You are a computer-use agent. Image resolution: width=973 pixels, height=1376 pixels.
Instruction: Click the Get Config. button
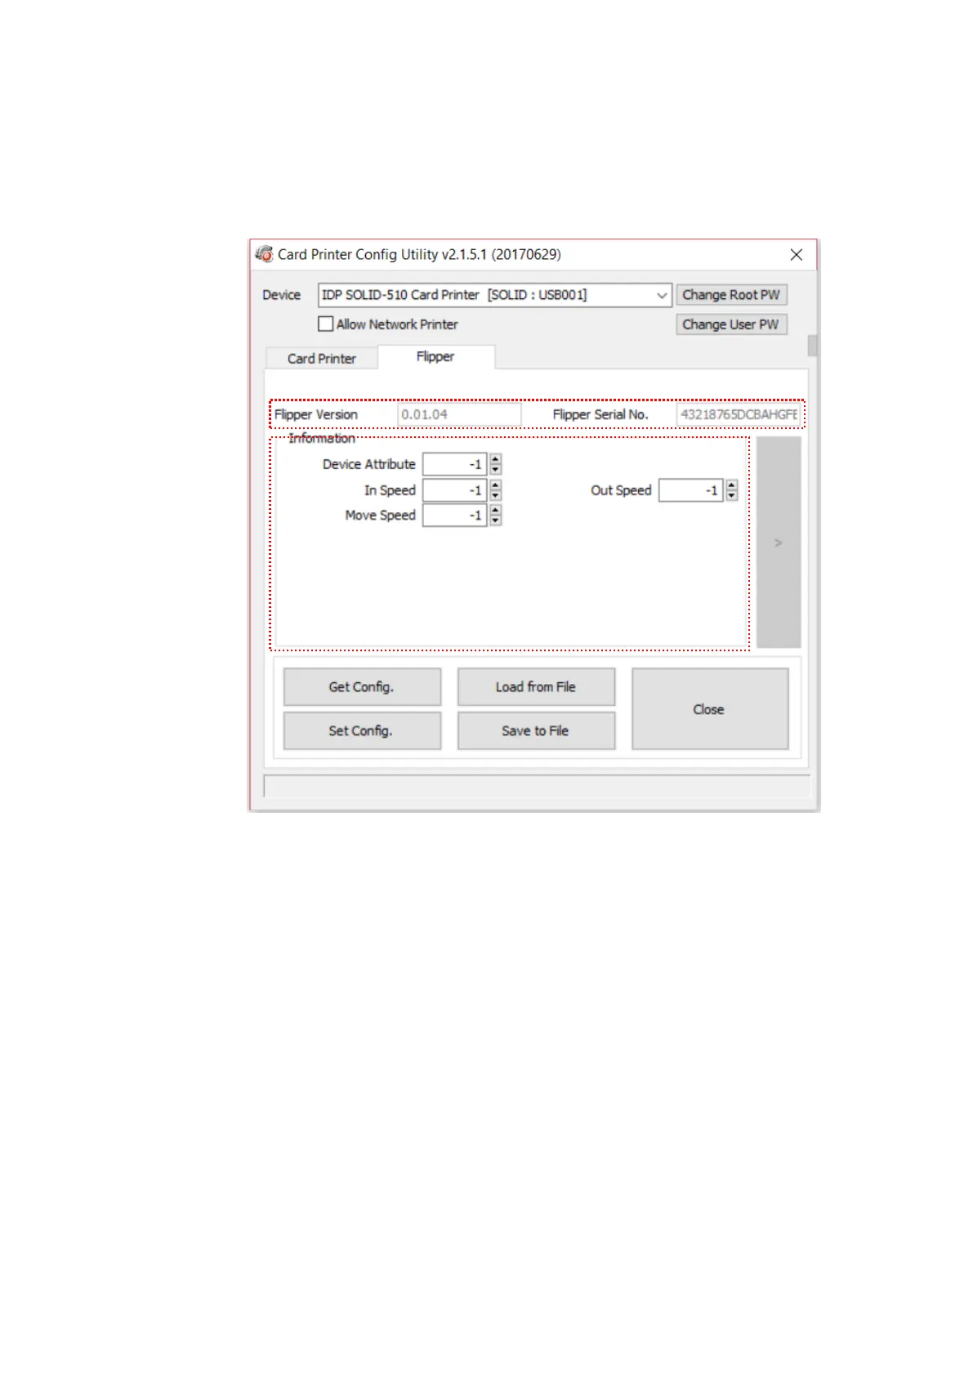362,687
